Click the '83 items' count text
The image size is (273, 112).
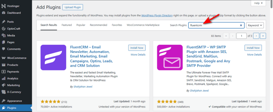(216, 36)
